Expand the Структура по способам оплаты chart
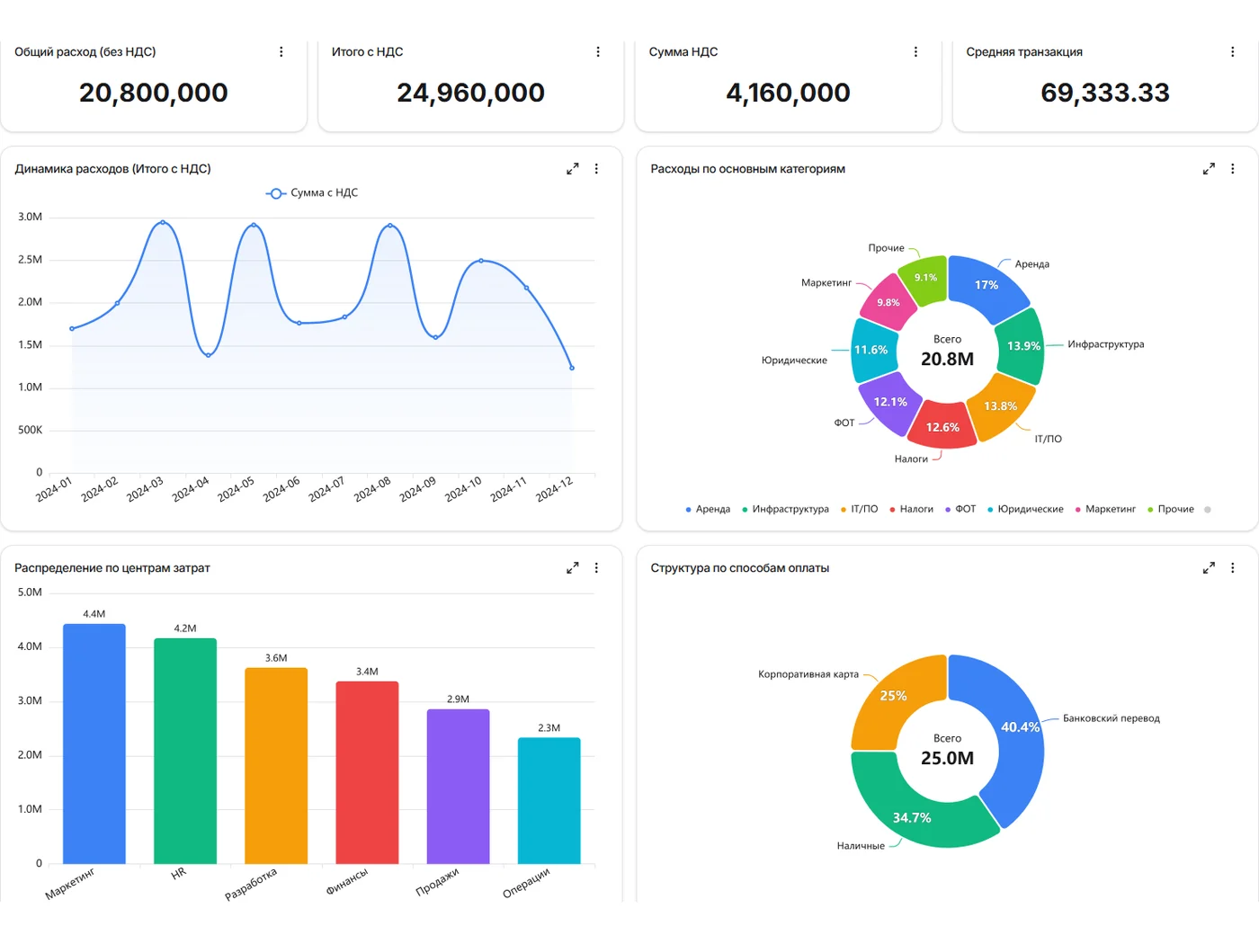The width and height of the screenshot is (1259, 944). click(1209, 568)
